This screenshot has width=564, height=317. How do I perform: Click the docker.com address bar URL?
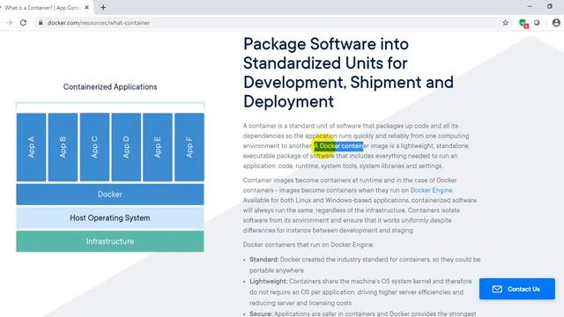tap(99, 23)
